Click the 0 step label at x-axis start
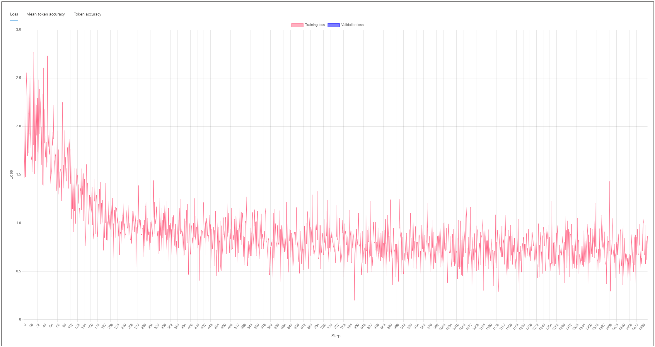655x347 pixels. (x=25, y=324)
